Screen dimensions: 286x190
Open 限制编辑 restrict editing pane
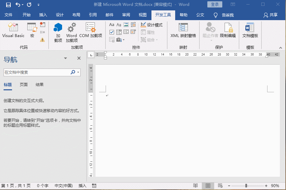click(x=227, y=30)
